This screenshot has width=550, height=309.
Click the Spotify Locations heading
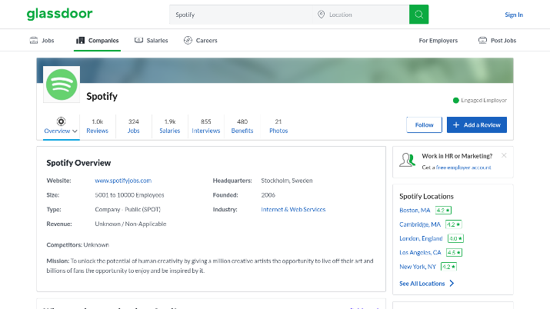click(x=426, y=197)
